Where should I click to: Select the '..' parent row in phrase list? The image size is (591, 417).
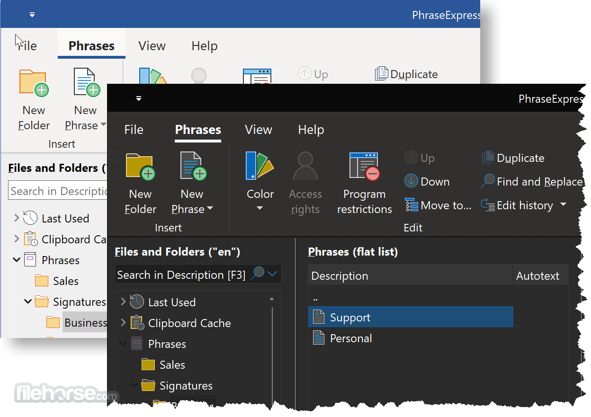(x=411, y=298)
